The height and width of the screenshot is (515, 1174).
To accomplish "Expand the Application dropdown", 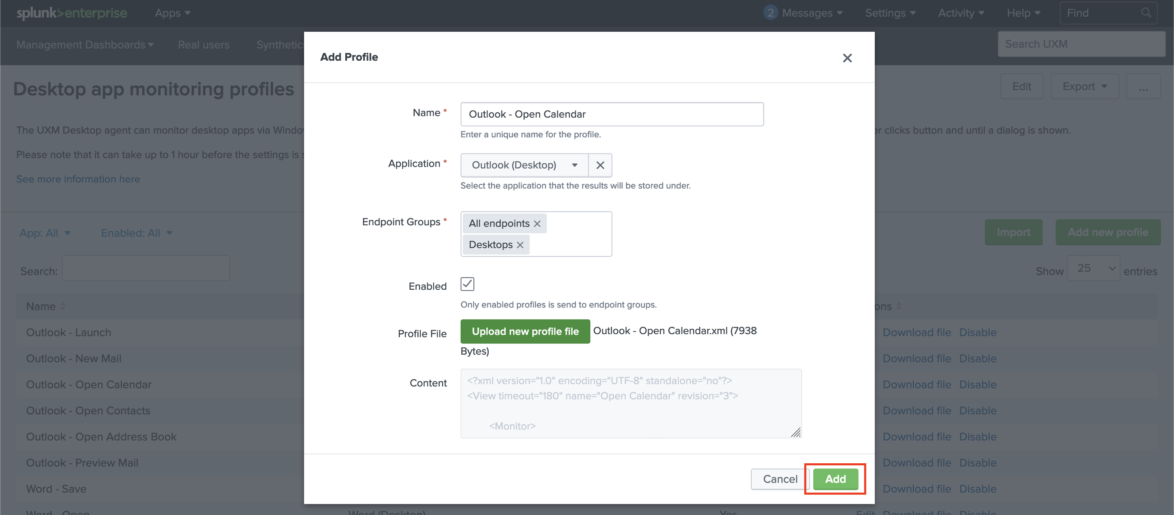I will coord(524,165).
